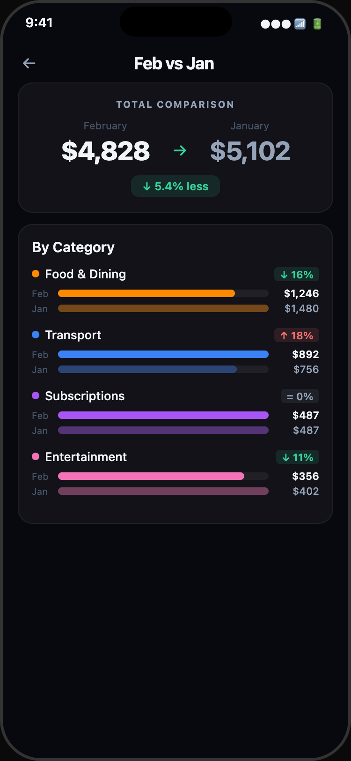The height and width of the screenshot is (761, 351).
Task: Select the Transport January bar
Action: pos(147,369)
